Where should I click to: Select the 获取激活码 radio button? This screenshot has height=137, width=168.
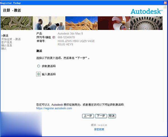[39, 66]
